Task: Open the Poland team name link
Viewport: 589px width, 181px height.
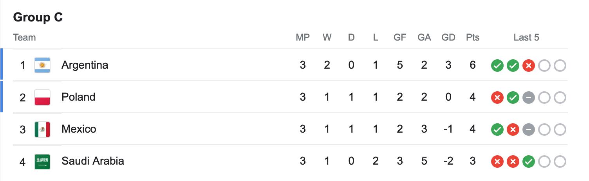Action: point(78,97)
